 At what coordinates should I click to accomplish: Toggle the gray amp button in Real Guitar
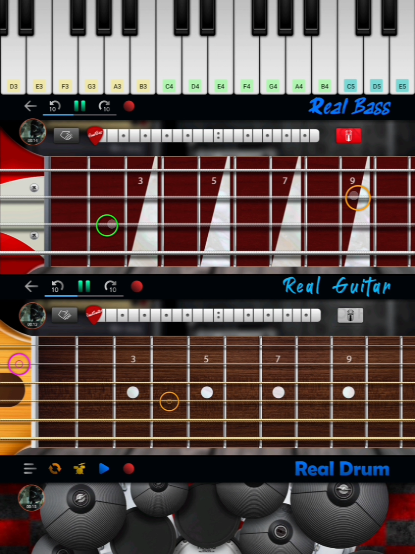pyautogui.click(x=350, y=315)
